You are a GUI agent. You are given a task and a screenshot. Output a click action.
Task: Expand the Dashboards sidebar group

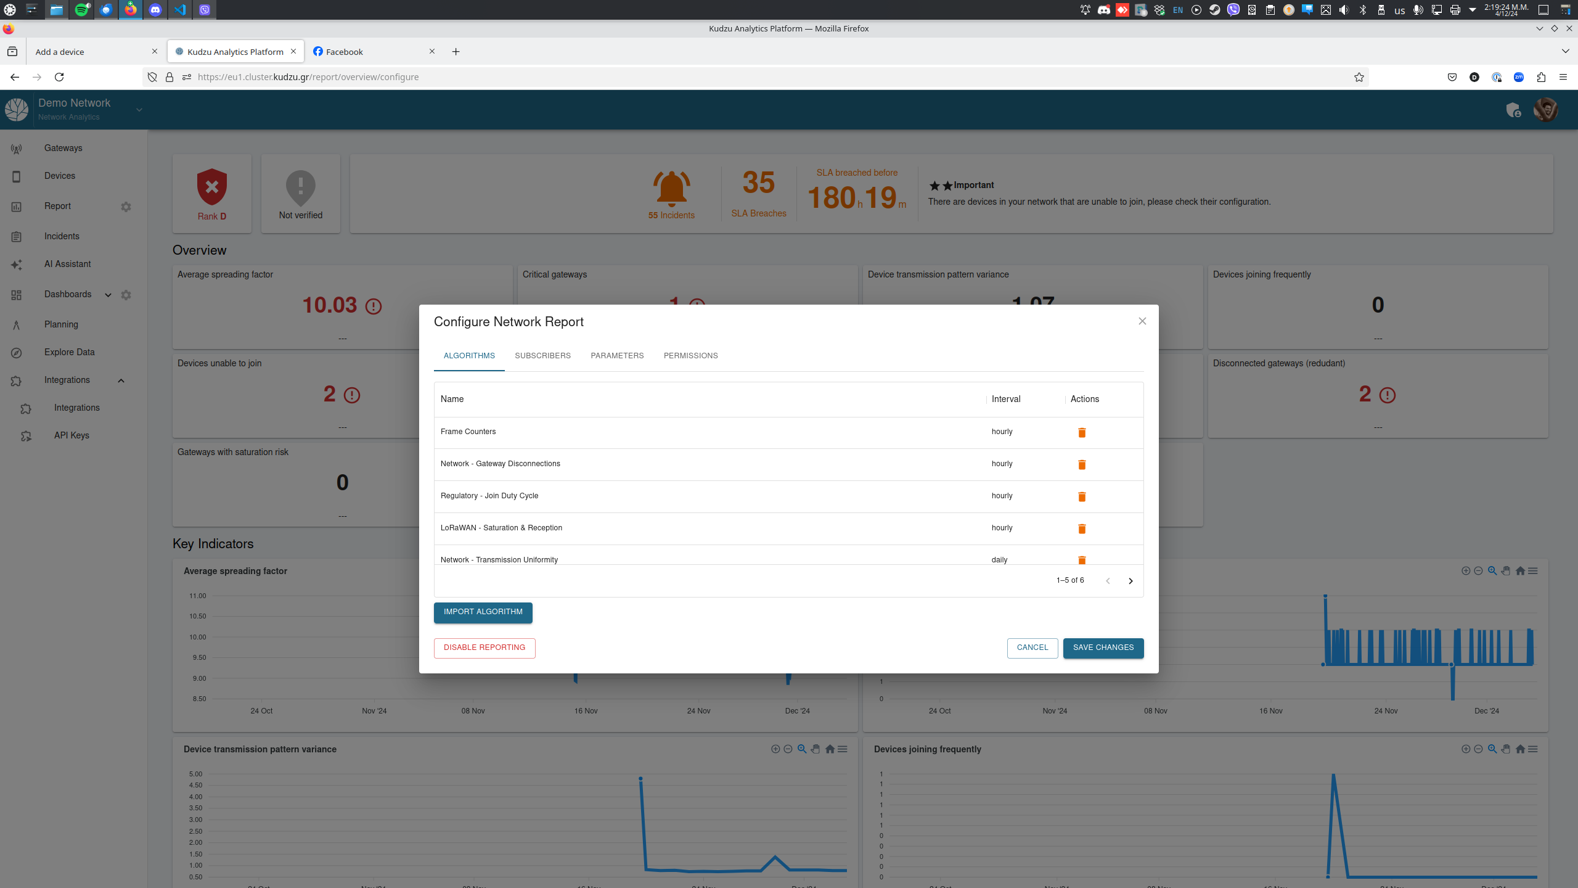pyautogui.click(x=108, y=295)
